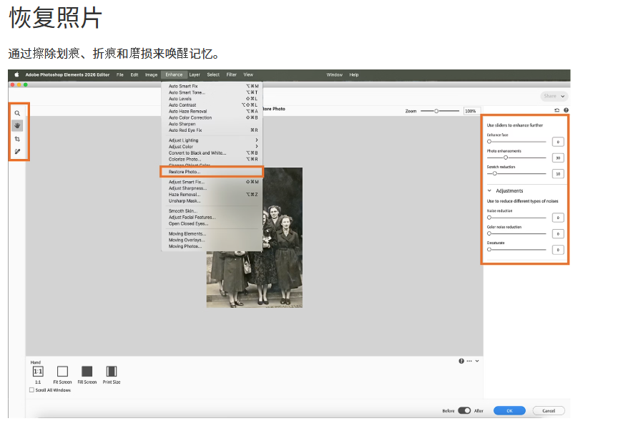This screenshot has width=628, height=426.
Task: Pick the Spot Healing Brush tool
Action: 18,152
